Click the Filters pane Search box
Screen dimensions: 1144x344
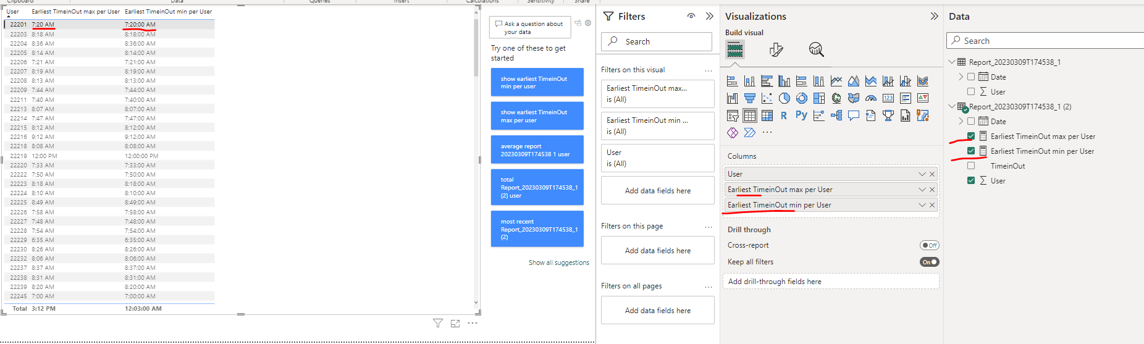point(657,41)
